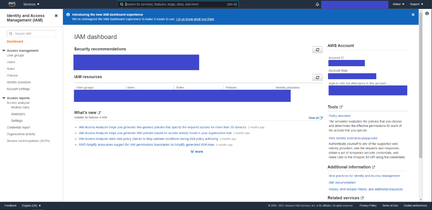432x210 pixels.
Task: Click the Additional information external link icon
Action: pos(374,167)
